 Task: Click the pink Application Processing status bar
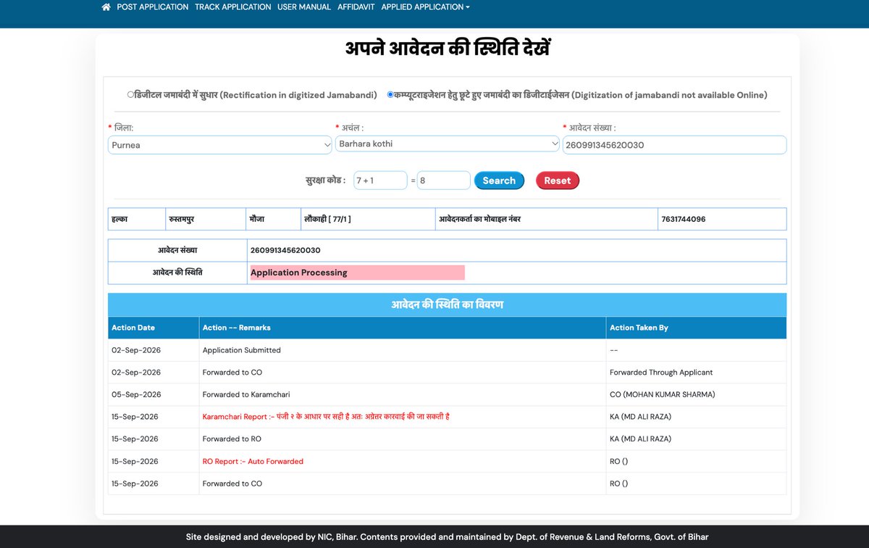pyautogui.click(x=357, y=273)
